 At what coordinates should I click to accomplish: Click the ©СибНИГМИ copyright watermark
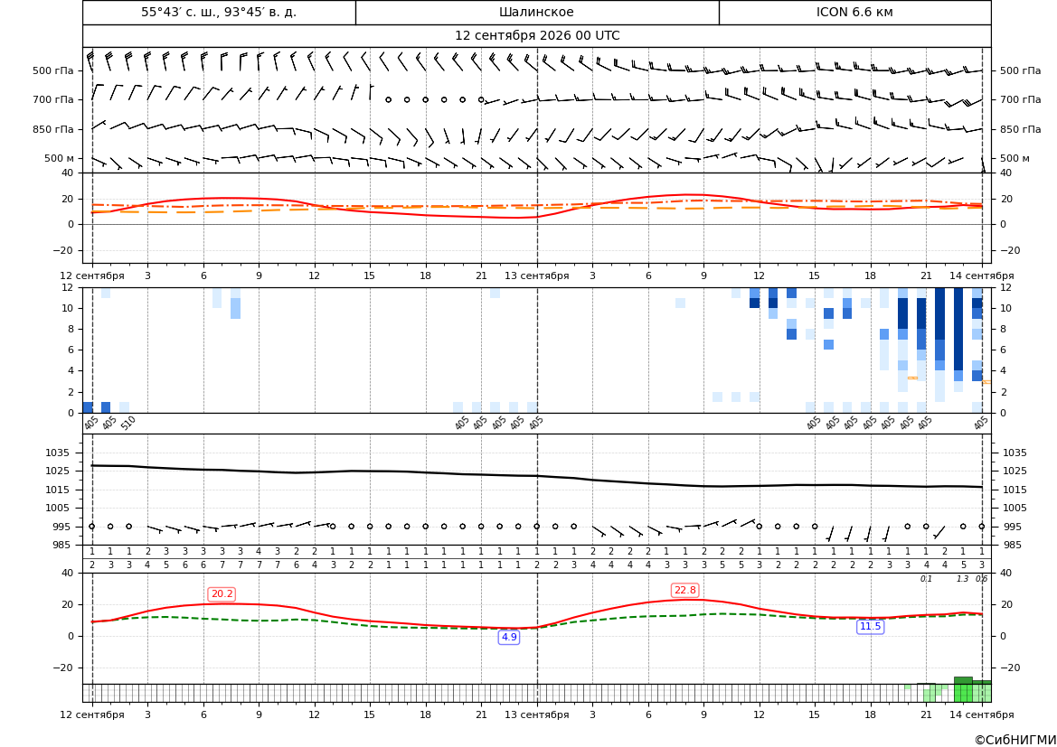click(1015, 740)
